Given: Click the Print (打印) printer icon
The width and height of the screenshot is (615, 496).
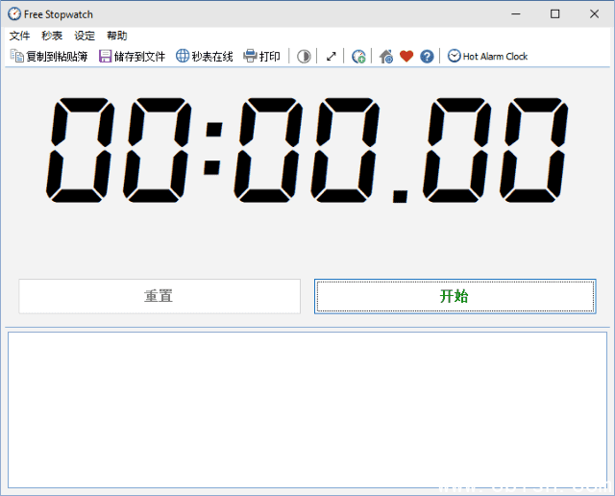Looking at the screenshot, I should (250, 57).
